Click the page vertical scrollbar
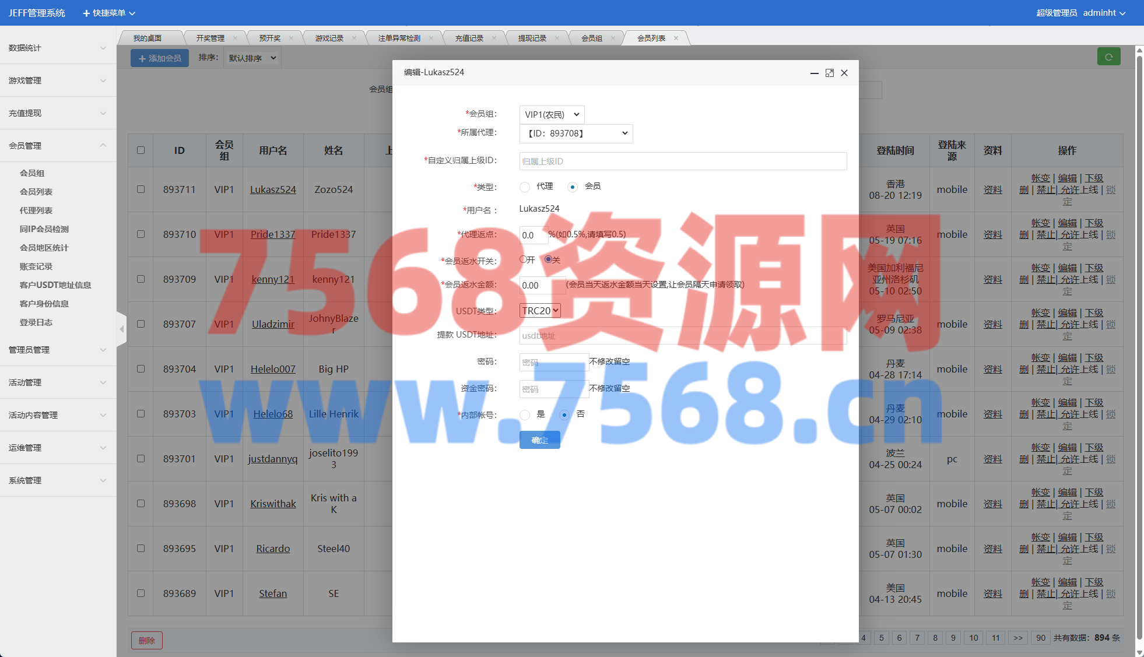Viewport: 1144px width, 657px height. point(1139,350)
